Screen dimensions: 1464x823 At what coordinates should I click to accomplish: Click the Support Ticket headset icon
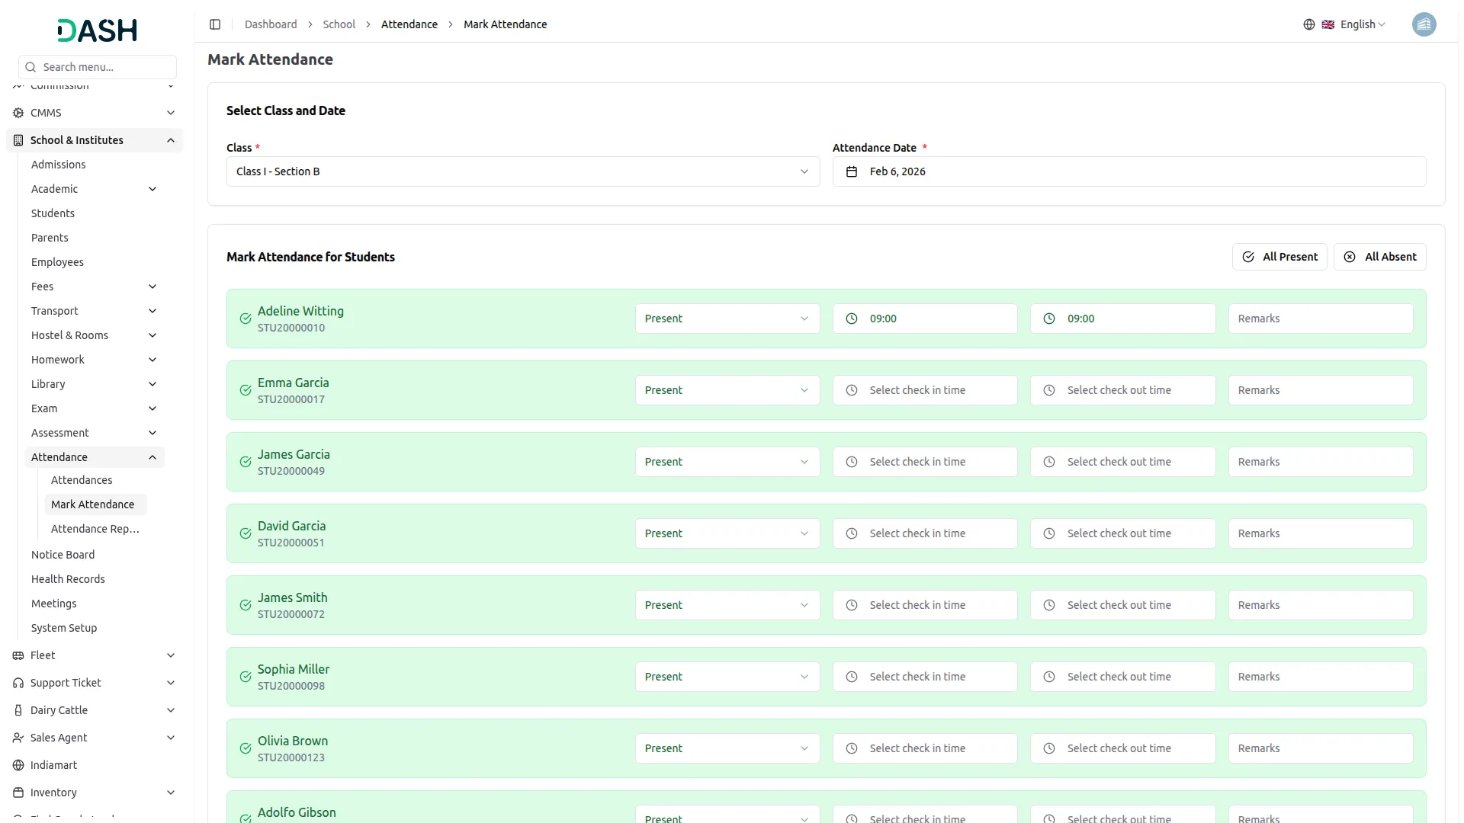click(18, 683)
